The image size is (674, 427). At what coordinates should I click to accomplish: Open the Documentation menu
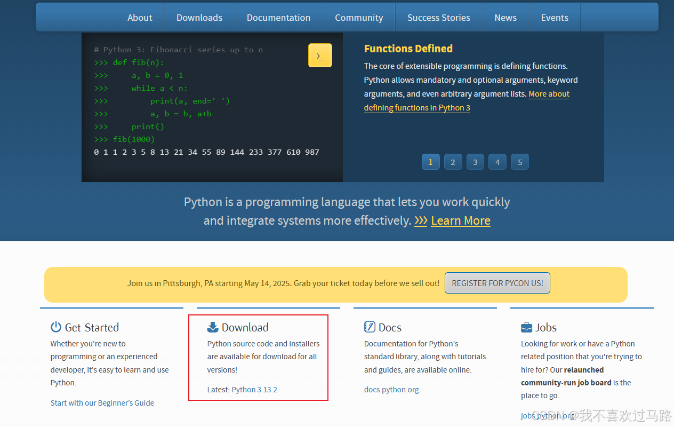click(278, 18)
